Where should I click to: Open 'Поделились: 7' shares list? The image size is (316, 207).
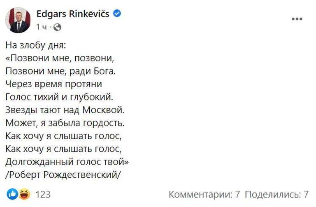(x=276, y=195)
